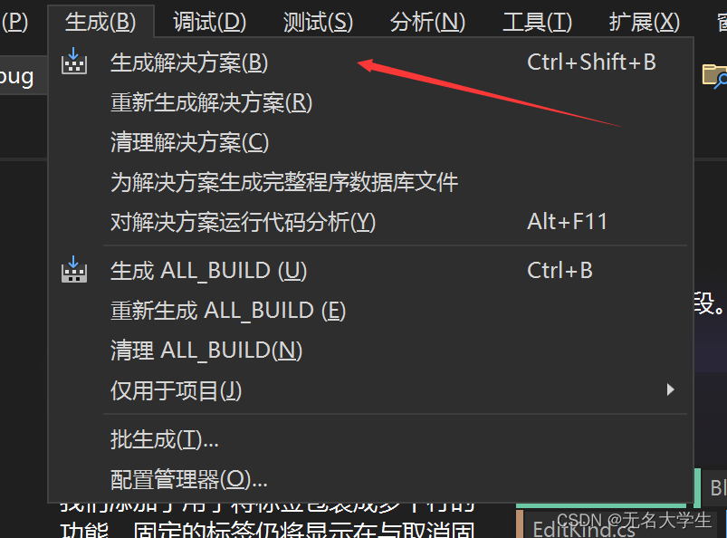Open the 调试(D) menu

(209, 22)
